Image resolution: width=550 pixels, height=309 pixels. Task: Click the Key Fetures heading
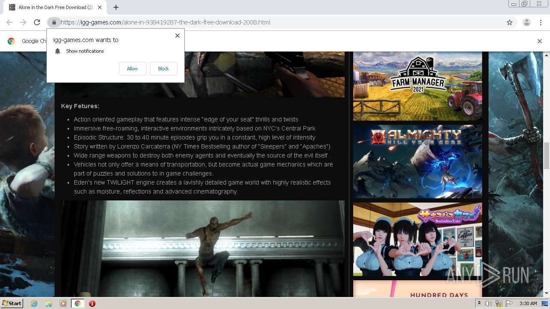(x=80, y=106)
